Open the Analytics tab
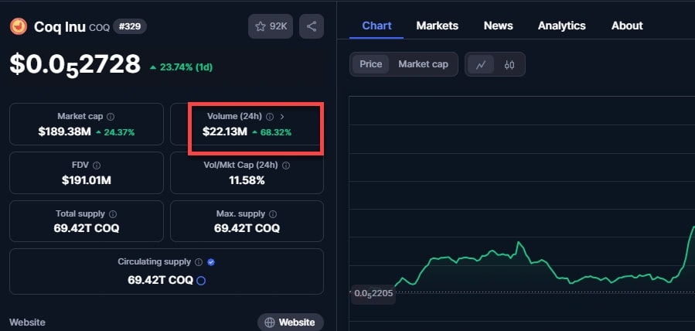 pyautogui.click(x=561, y=26)
